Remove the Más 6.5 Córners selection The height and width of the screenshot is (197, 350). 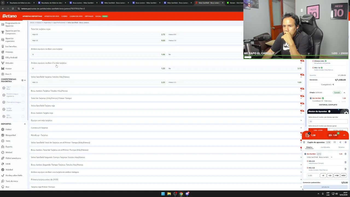[345, 162]
